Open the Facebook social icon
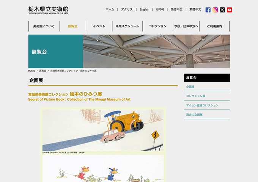Viewport: 258px width, 182px height. (x=208, y=10)
